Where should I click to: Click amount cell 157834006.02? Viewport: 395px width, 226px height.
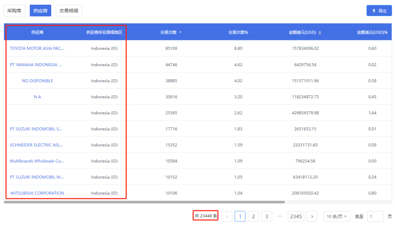pos(305,48)
